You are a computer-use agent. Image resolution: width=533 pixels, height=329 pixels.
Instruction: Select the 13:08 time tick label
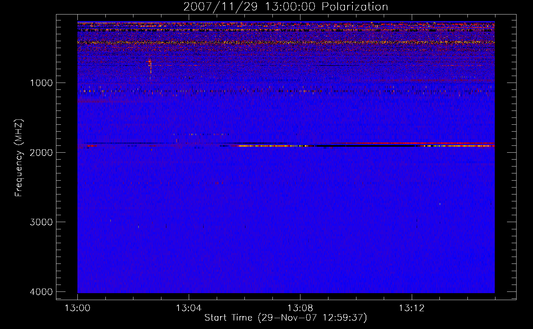[300, 308]
